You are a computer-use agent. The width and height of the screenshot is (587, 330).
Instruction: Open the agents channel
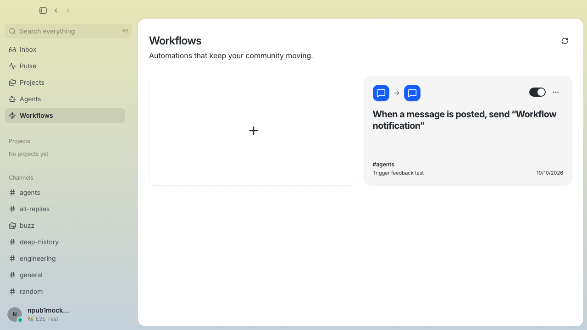[65, 192]
